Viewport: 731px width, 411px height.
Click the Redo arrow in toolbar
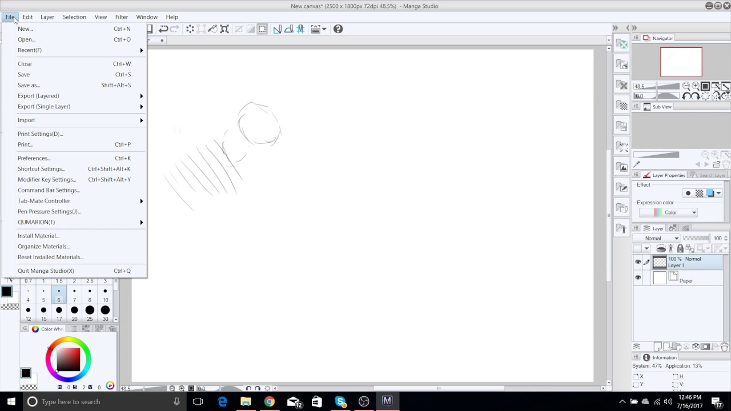click(175, 29)
